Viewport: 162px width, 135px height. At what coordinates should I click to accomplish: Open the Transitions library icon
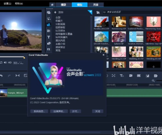tap(49, 31)
